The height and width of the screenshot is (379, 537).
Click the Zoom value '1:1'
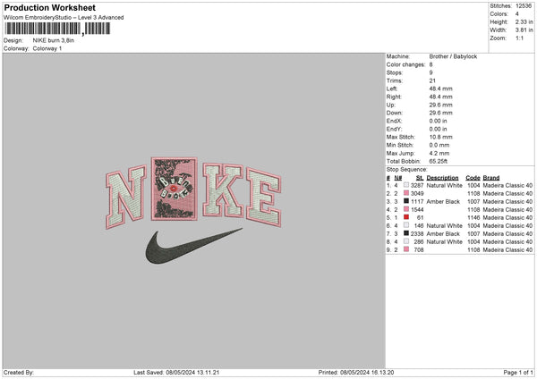tap(519, 38)
